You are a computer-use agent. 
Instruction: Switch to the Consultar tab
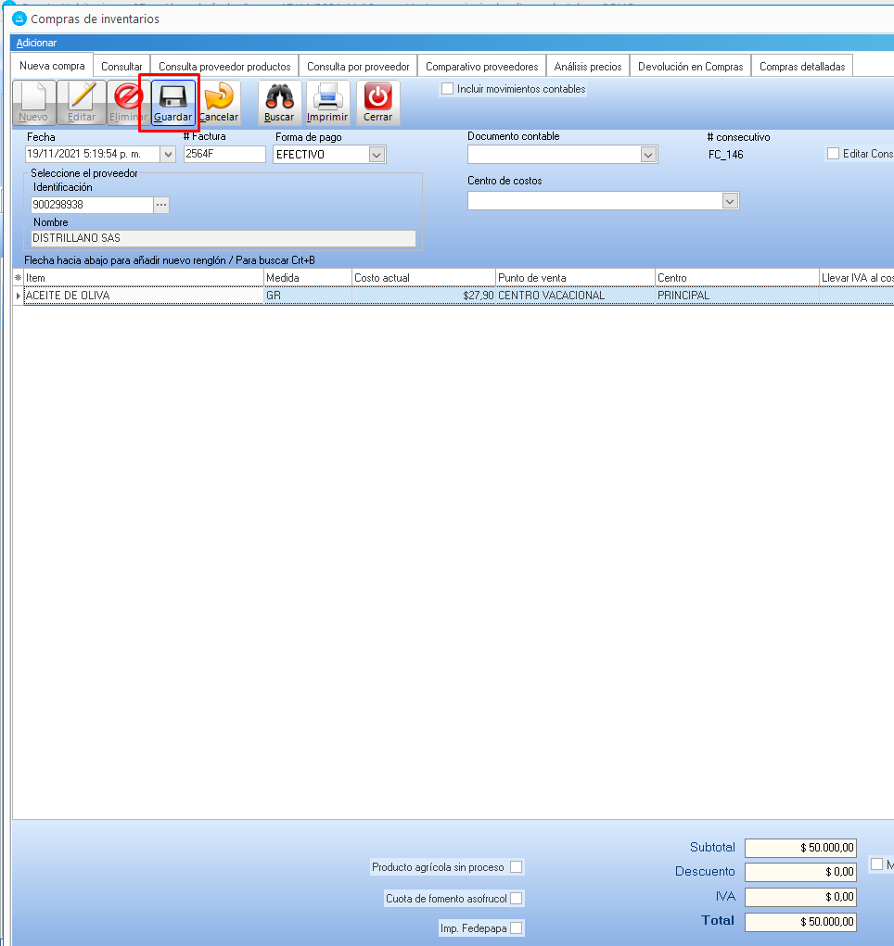(121, 67)
